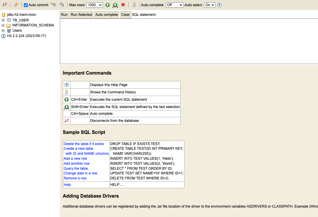Click the Query the table link
The width and height of the screenshot is (318, 217).
pos(76,169)
